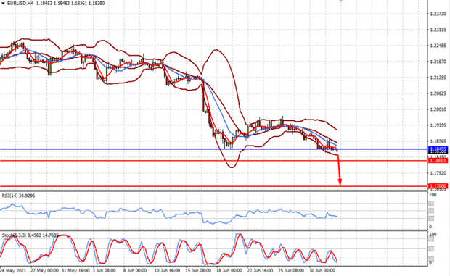Click the 8 Jun 00:00 date label
This screenshot has width=450, height=276.
click(134, 270)
